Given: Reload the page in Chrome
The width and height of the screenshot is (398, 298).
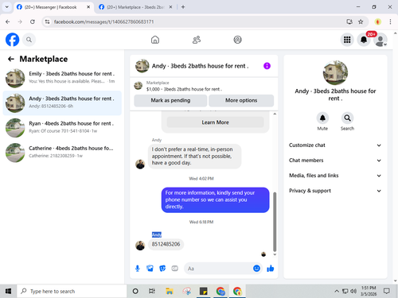Looking at the screenshot, I should pos(33,21).
